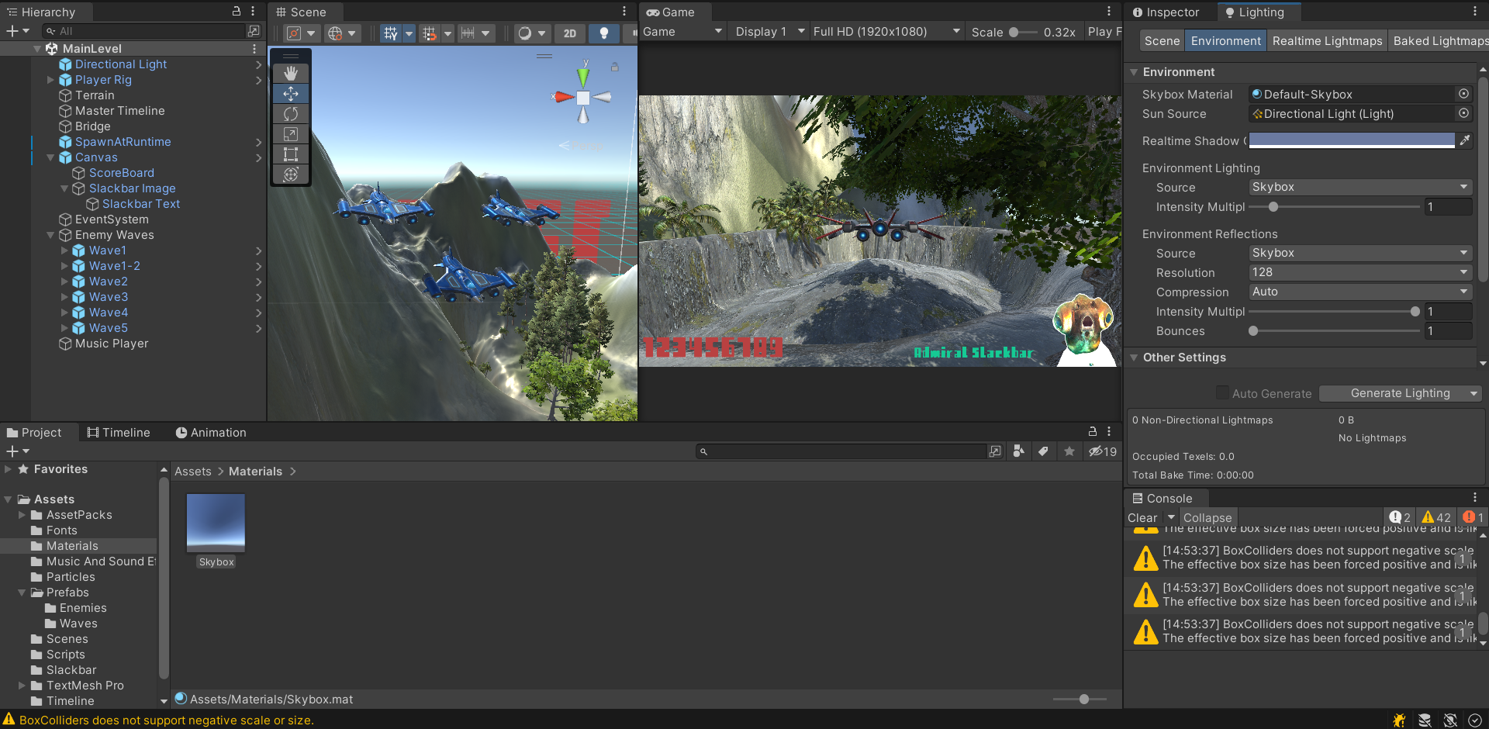Image resolution: width=1489 pixels, height=729 pixels.
Task: Select the Directional Light object
Action: [121, 64]
